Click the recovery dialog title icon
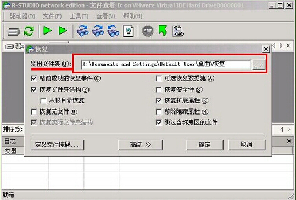 point(30,49)
